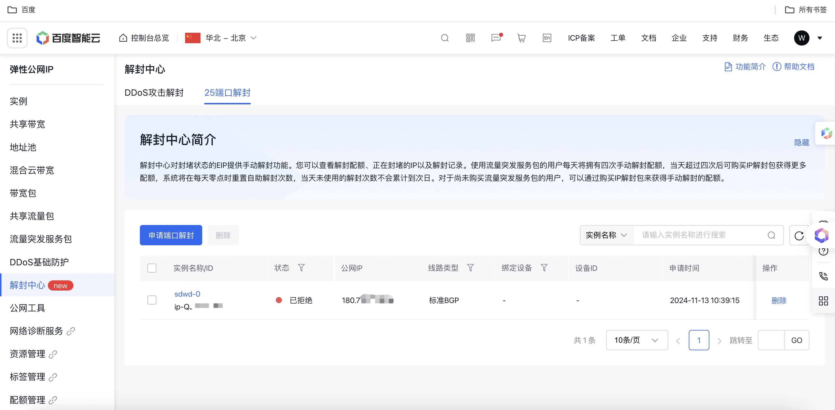
Task: Go to 共享带宽 in sidebar
Action: pyautogui.click(x=27, y=124)
